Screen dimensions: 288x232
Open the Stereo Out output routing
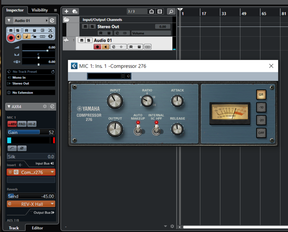[x=31, y=84]
